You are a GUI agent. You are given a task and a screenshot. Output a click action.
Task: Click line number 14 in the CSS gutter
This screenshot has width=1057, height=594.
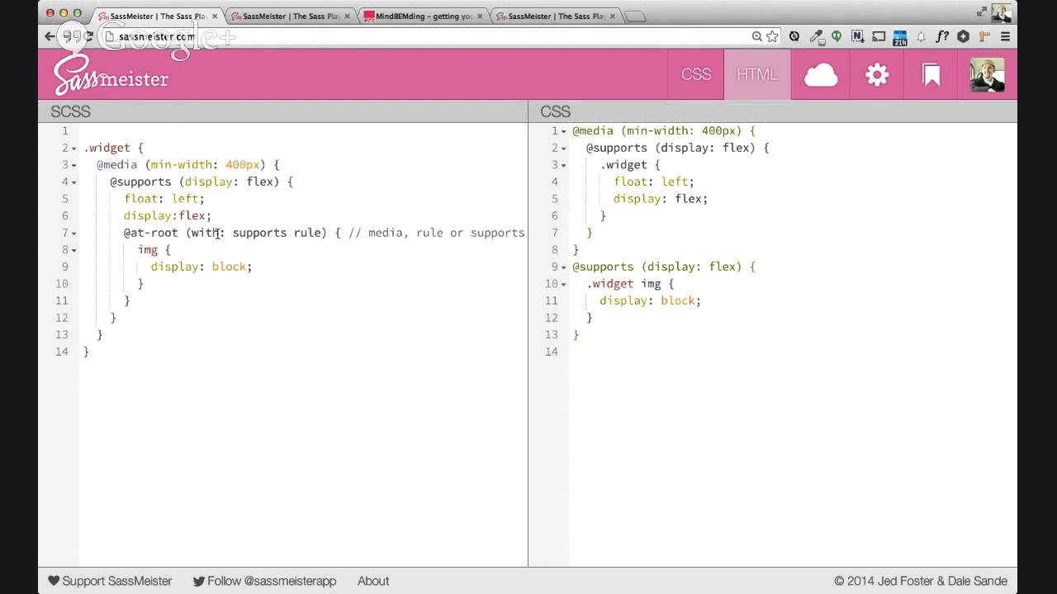551,351
